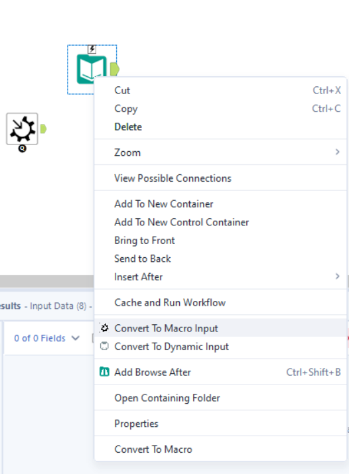
Task: Click the Q badge below Macro Input tool
Action: click(23, 148)
